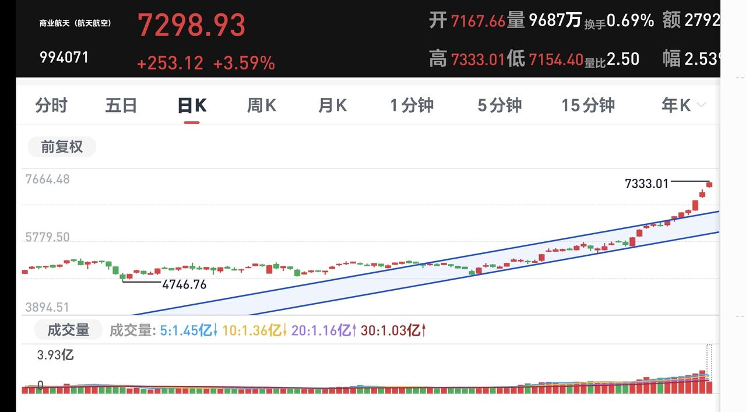Show the 5分钟 five-minute chart
This screenshot has height=412, width=746.
click(x=499, y=105)
